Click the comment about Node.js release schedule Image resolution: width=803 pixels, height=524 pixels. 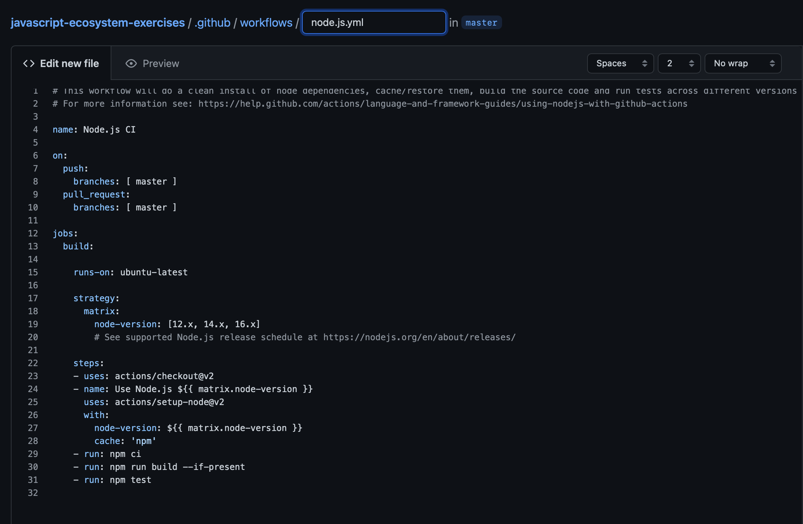[305, 337]
